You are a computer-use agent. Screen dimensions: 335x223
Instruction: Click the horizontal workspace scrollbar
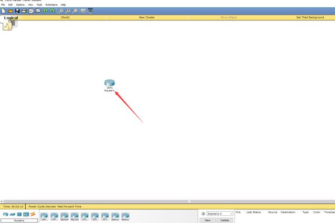(x=169, y=201)
